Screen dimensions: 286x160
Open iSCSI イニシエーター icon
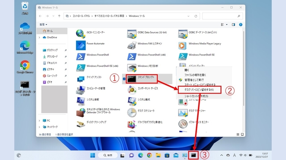(x=81, y=34)
